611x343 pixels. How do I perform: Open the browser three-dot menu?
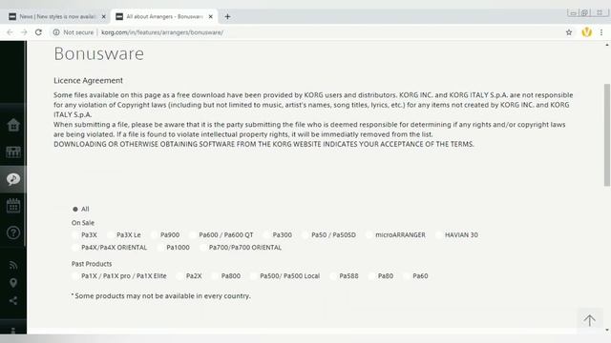[601, 32]
